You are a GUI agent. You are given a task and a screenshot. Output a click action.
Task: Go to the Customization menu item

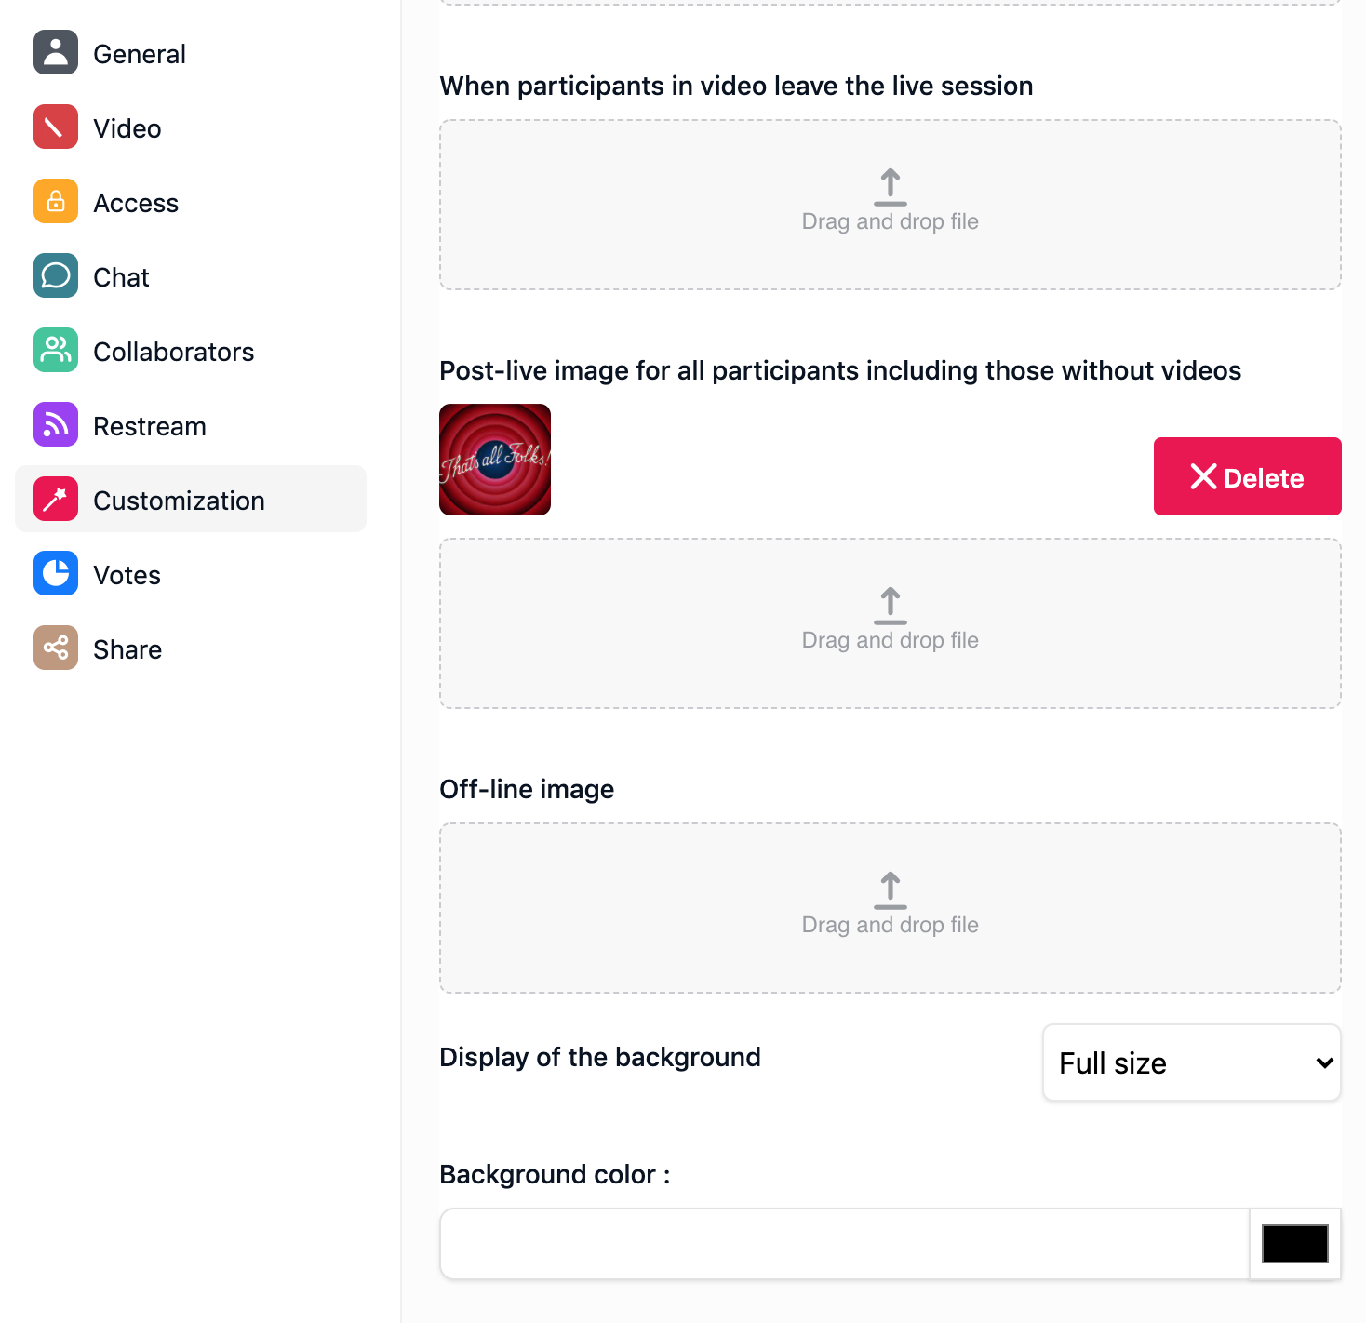coord(191,500)
